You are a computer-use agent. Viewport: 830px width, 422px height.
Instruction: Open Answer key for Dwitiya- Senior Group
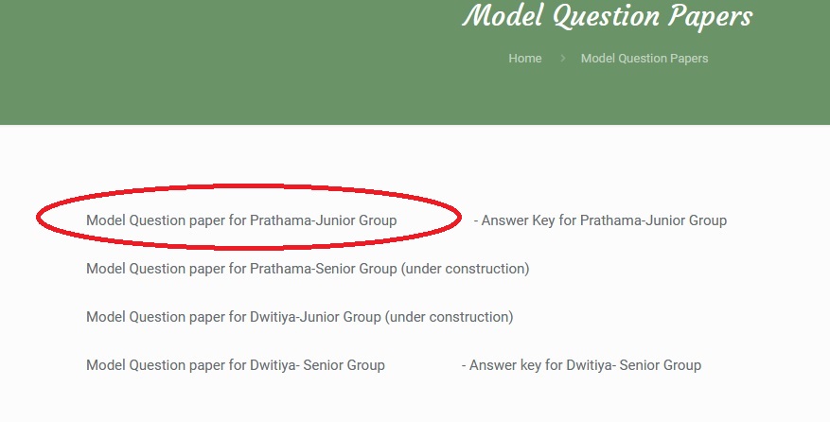pyautogui.click(x=585, y=365)
